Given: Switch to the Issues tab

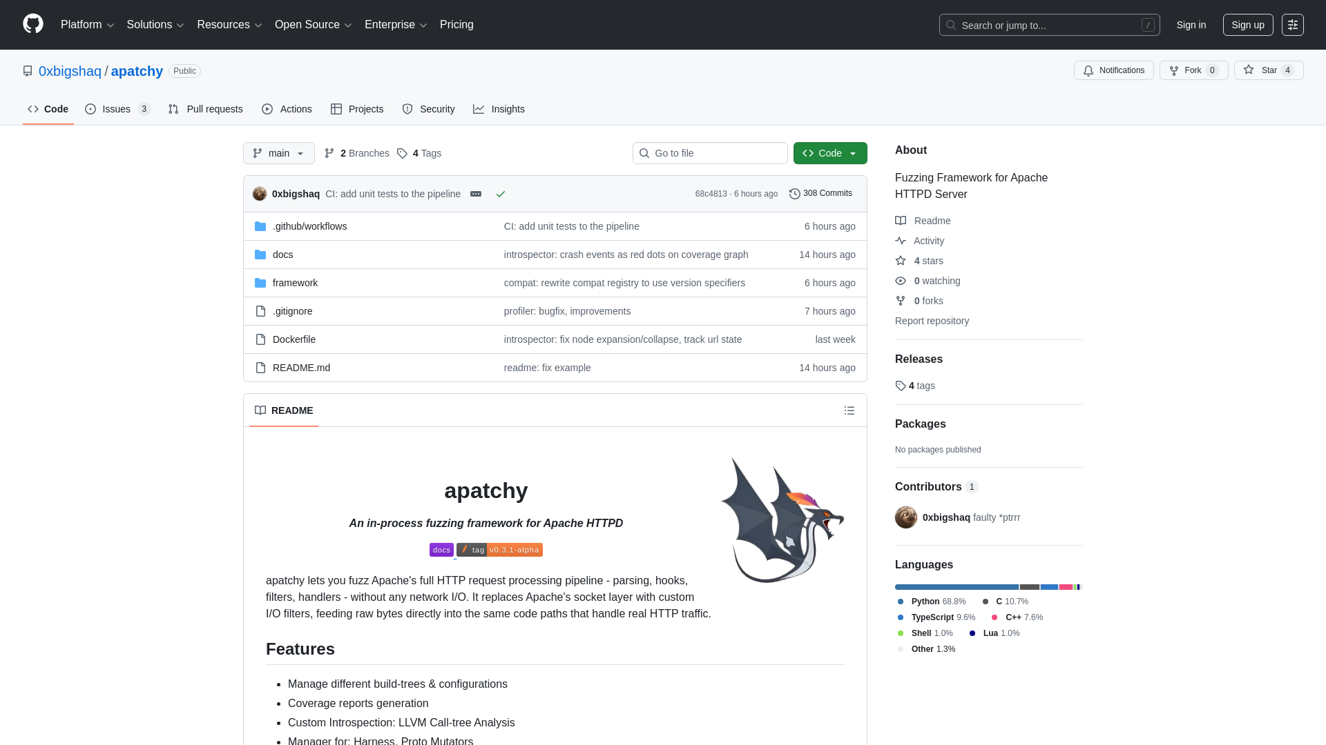Looking at the screenshot, I should (x=117, y=109).
